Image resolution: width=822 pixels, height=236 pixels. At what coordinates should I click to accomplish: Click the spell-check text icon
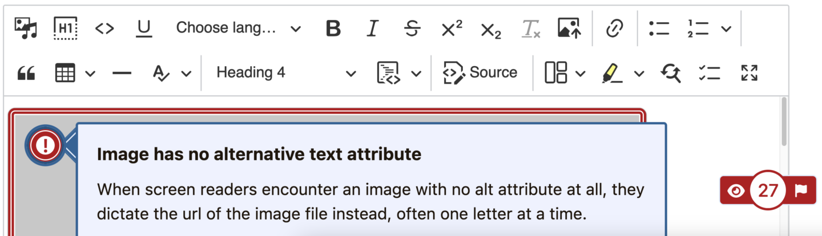[x=163, y=73]
